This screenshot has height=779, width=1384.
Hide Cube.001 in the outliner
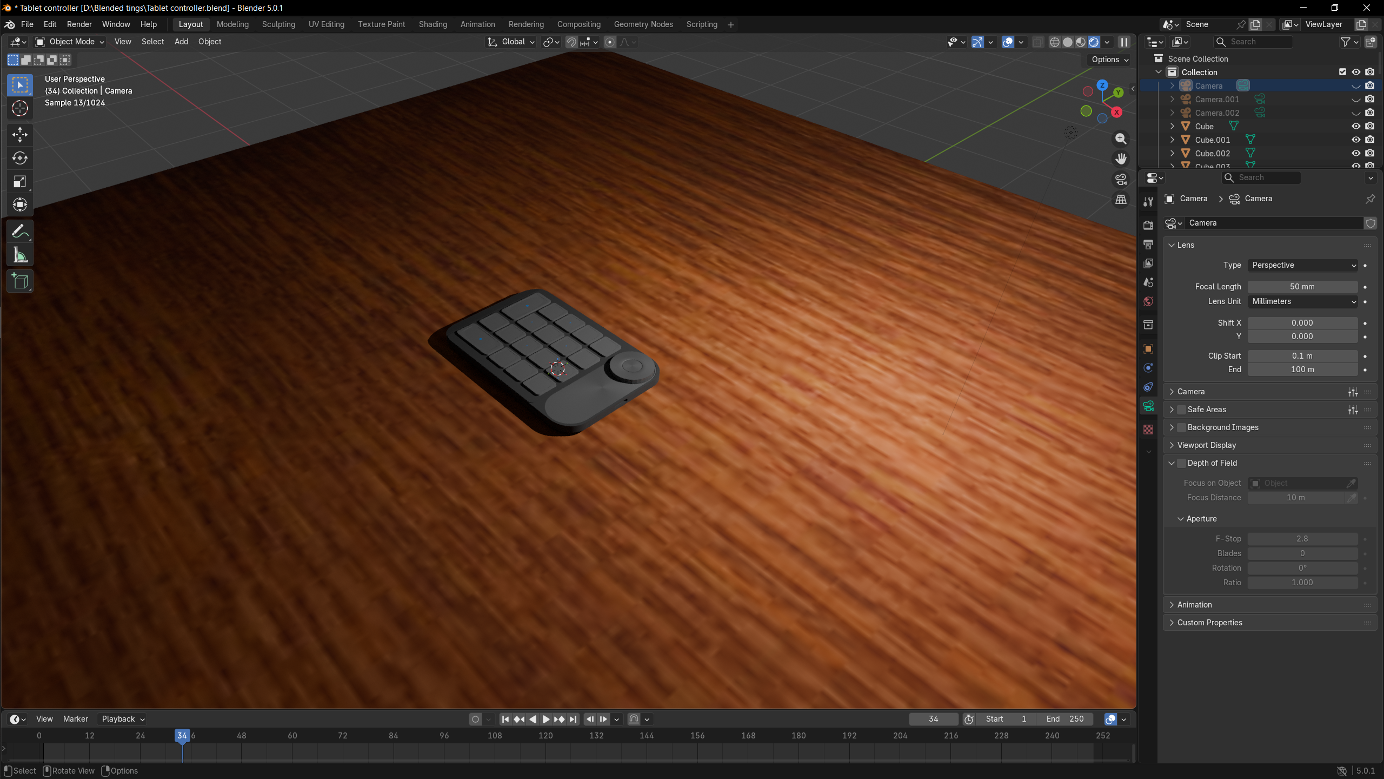(x=1356, y=140)
